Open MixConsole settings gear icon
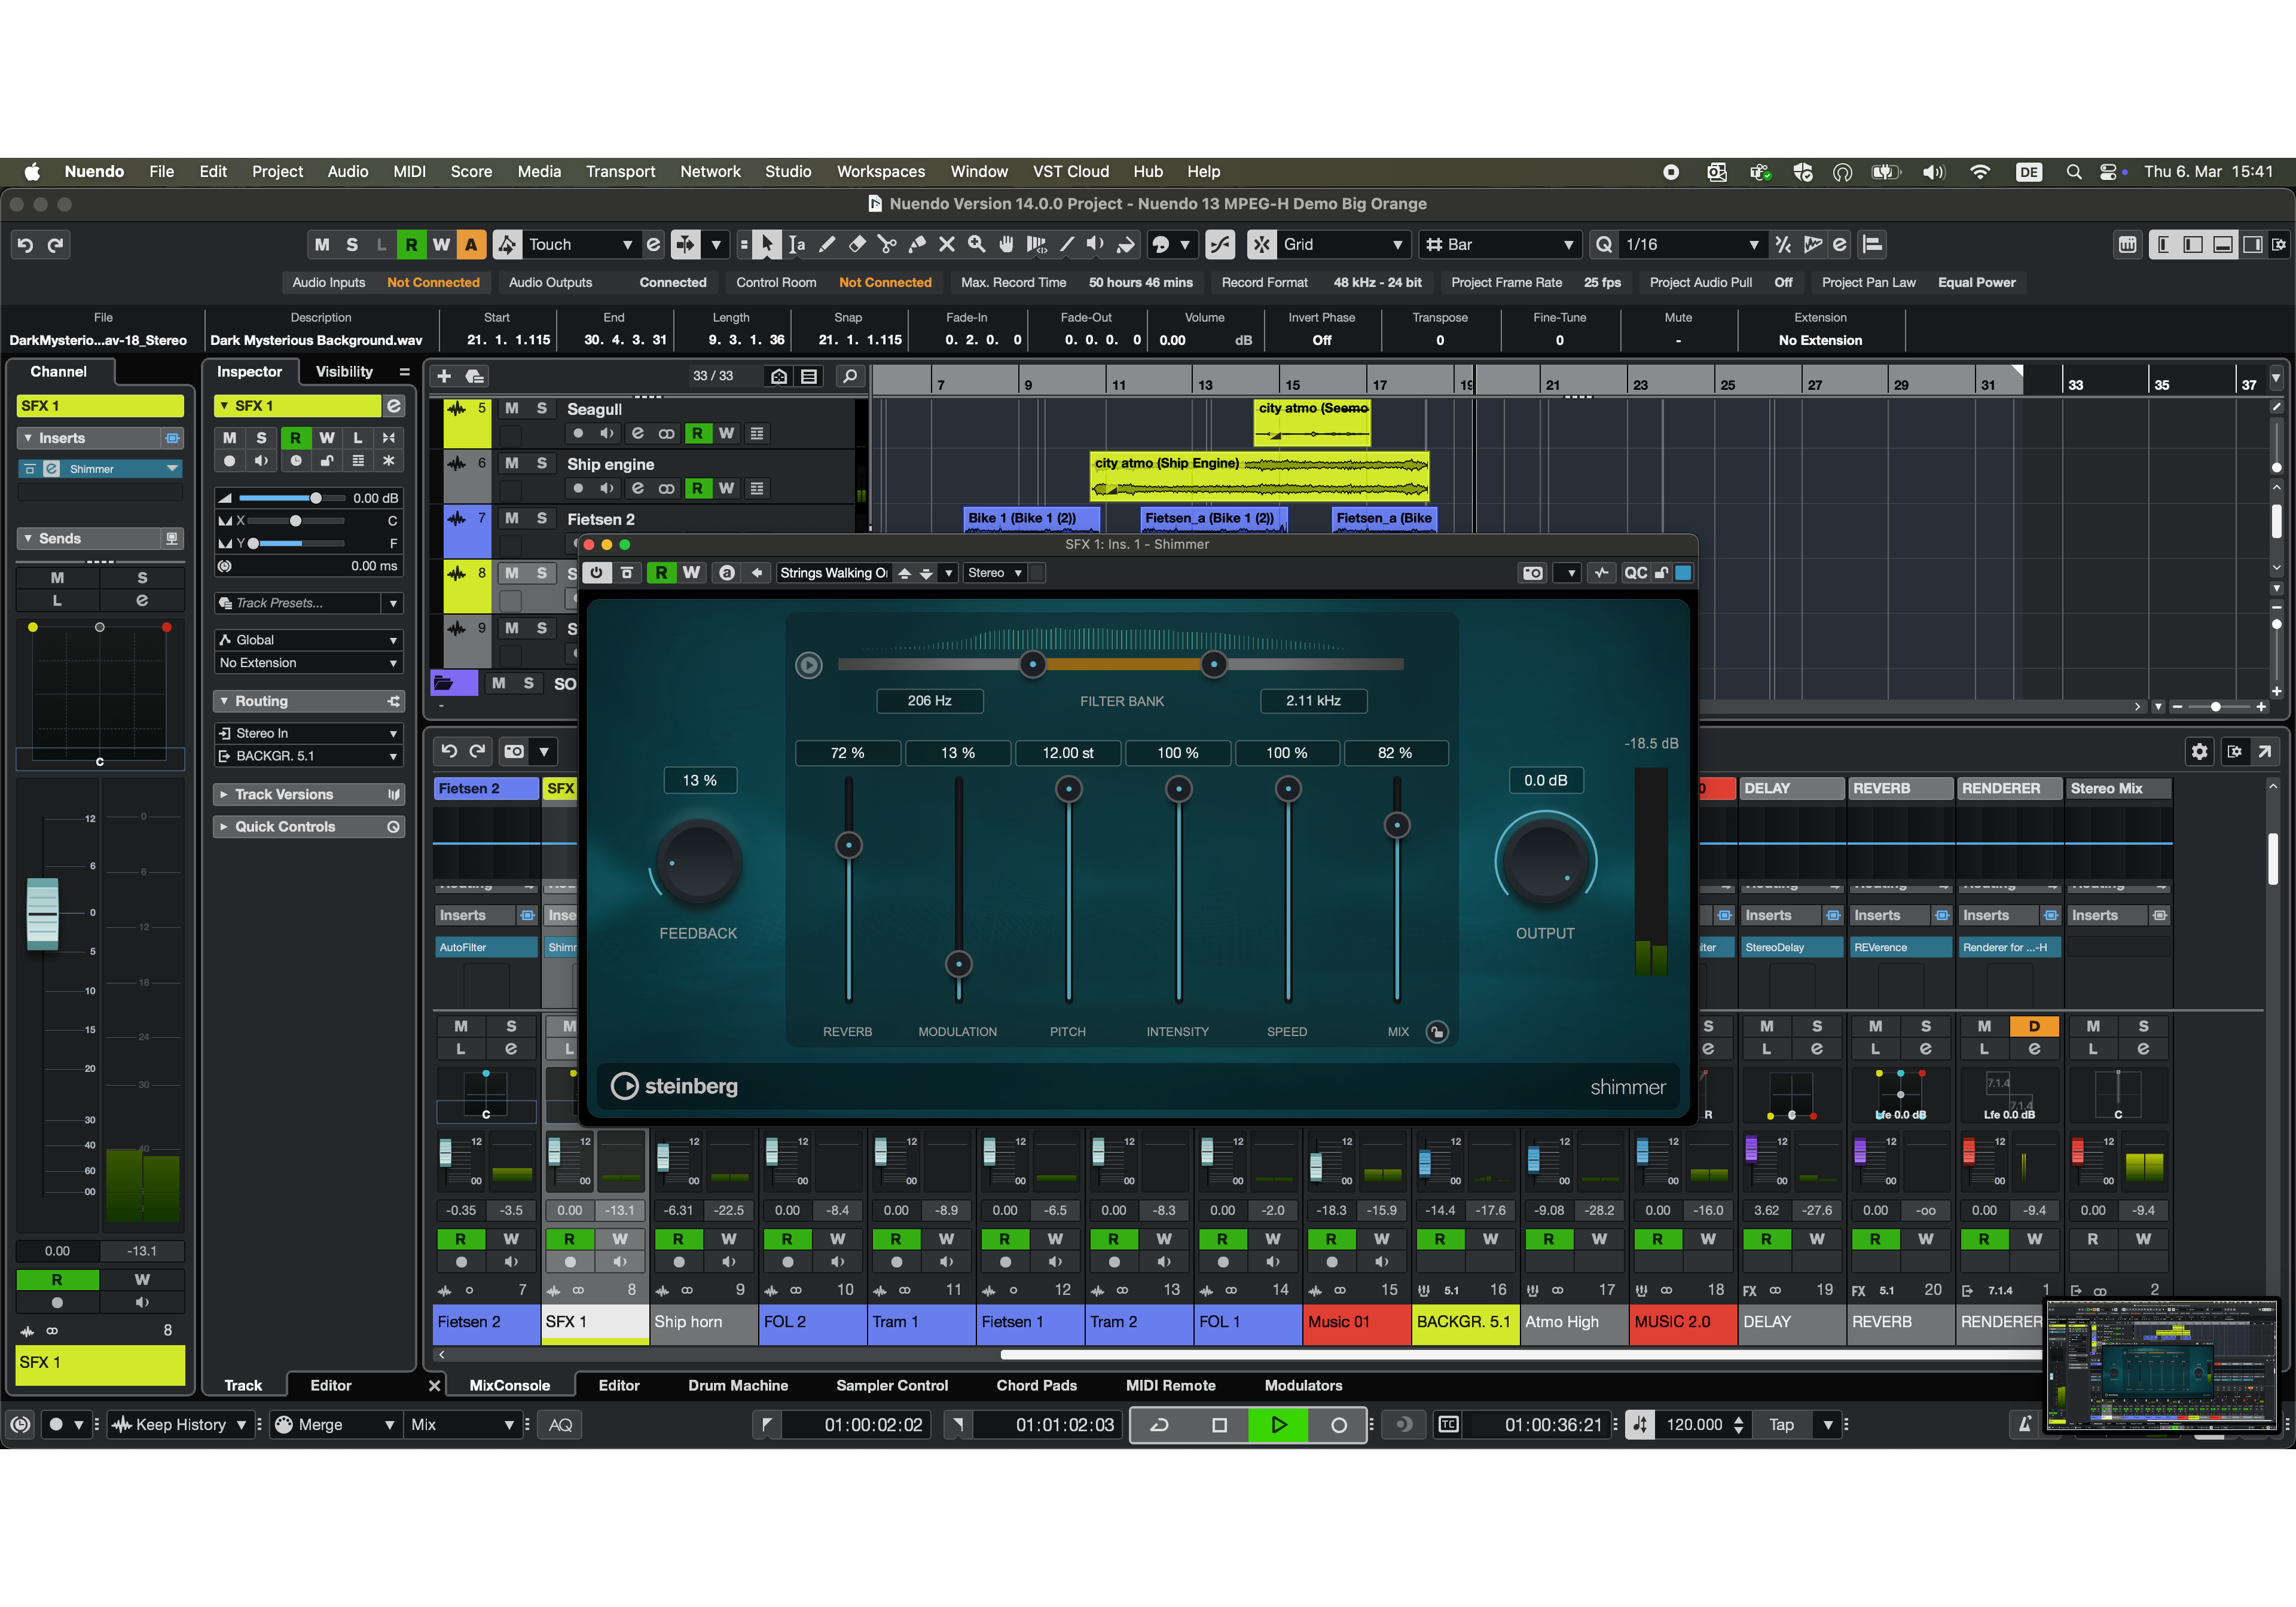The image size is (2296, 1607). coord(2199,752)
